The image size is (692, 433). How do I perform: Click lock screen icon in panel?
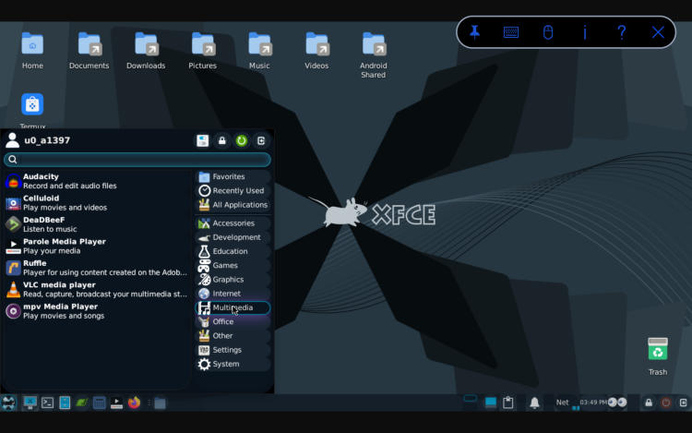[x=649, y=403]
